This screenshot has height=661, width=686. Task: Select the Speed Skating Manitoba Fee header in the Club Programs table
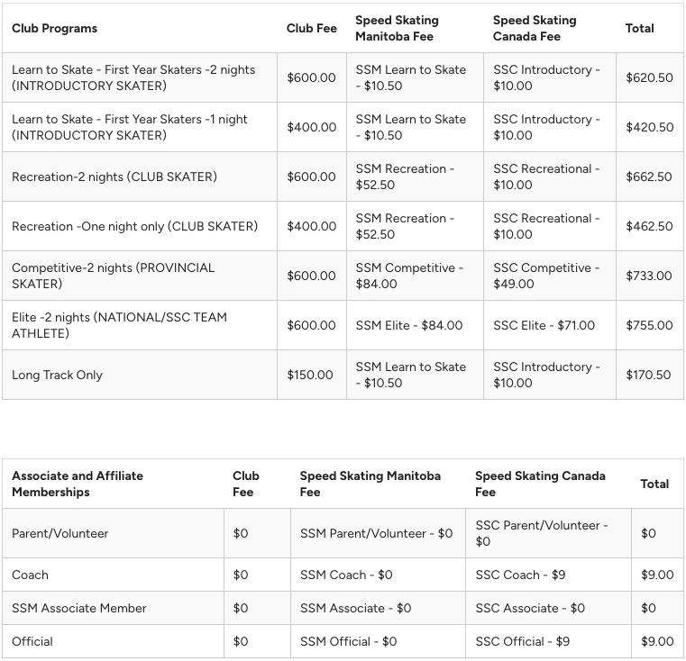click(397, 28)
